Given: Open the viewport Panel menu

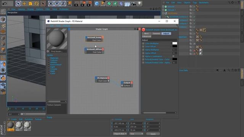Looking at the screenshot, I should [x=55, y=9].
